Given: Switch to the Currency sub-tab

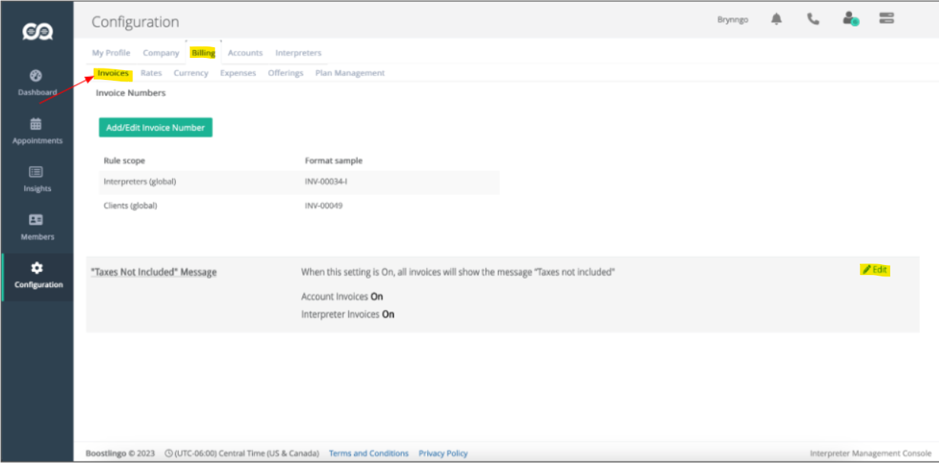Looking at the screenshot, I should tap(190, 72).
